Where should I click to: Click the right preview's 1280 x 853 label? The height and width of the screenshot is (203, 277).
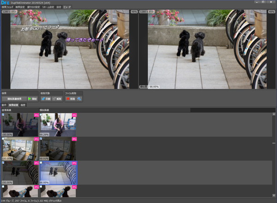click(147, 12)
